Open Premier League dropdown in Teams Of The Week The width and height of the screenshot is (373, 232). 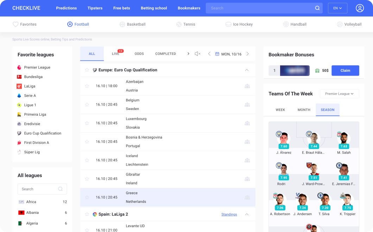[340, 94]
